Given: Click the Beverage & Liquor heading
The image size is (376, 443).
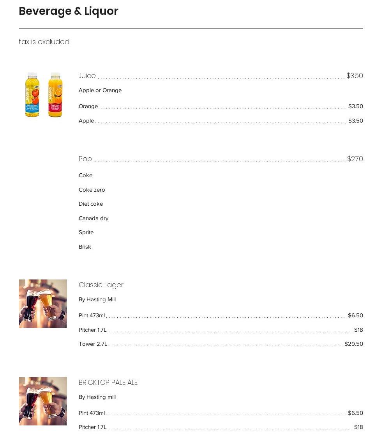Looking at the screenshot, I should click(x=69, y=11).
